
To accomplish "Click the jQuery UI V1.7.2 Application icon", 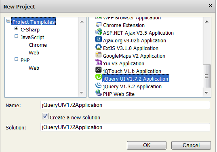I will pos(99,77).
